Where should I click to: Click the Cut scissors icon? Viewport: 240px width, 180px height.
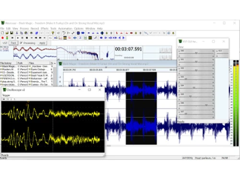click(x=17, y=33)
